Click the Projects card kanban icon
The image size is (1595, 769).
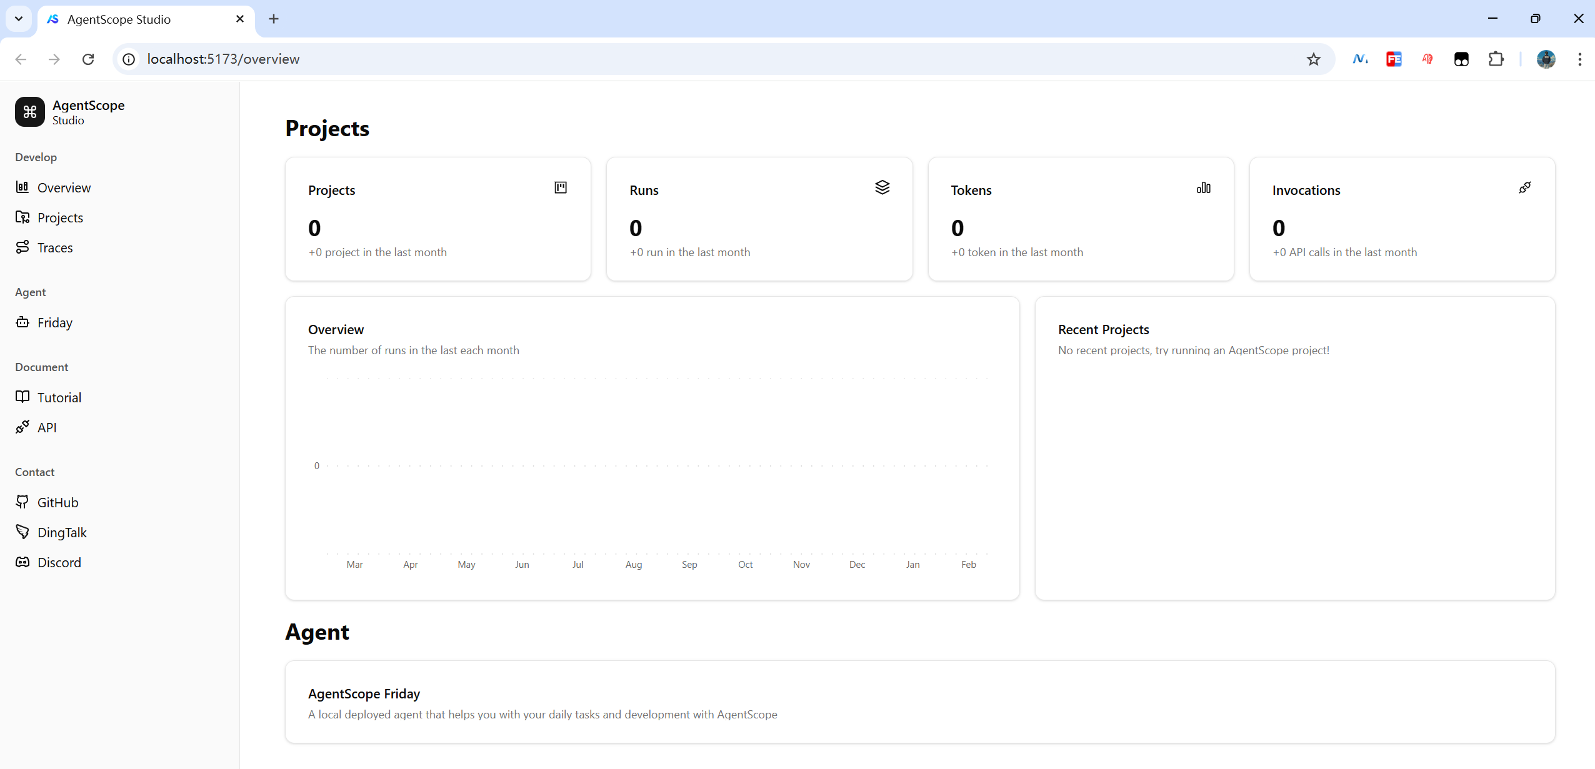pos(560,188)
